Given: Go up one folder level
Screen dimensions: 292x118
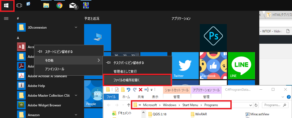Looking at the screenshot, I should (x=128, y=105).
